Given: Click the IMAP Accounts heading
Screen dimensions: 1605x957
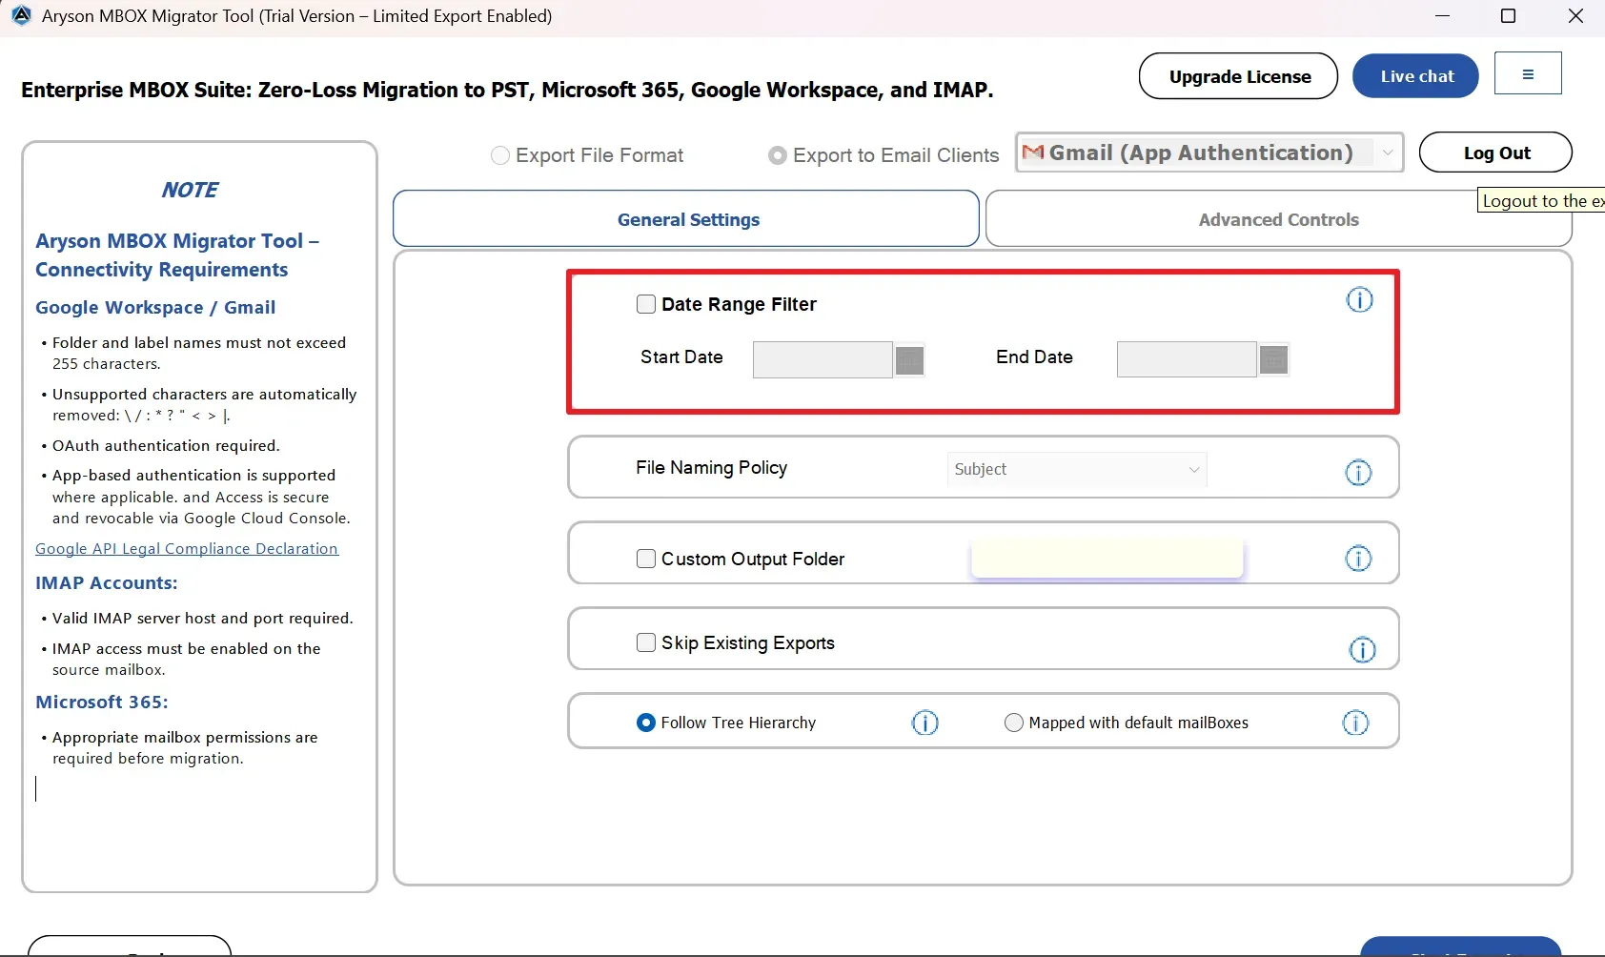Looking at the screenshot, I should click(x=107, y=583).
